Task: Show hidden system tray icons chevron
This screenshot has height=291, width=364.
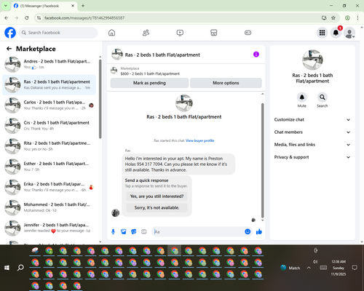Action: coord(309,268)
